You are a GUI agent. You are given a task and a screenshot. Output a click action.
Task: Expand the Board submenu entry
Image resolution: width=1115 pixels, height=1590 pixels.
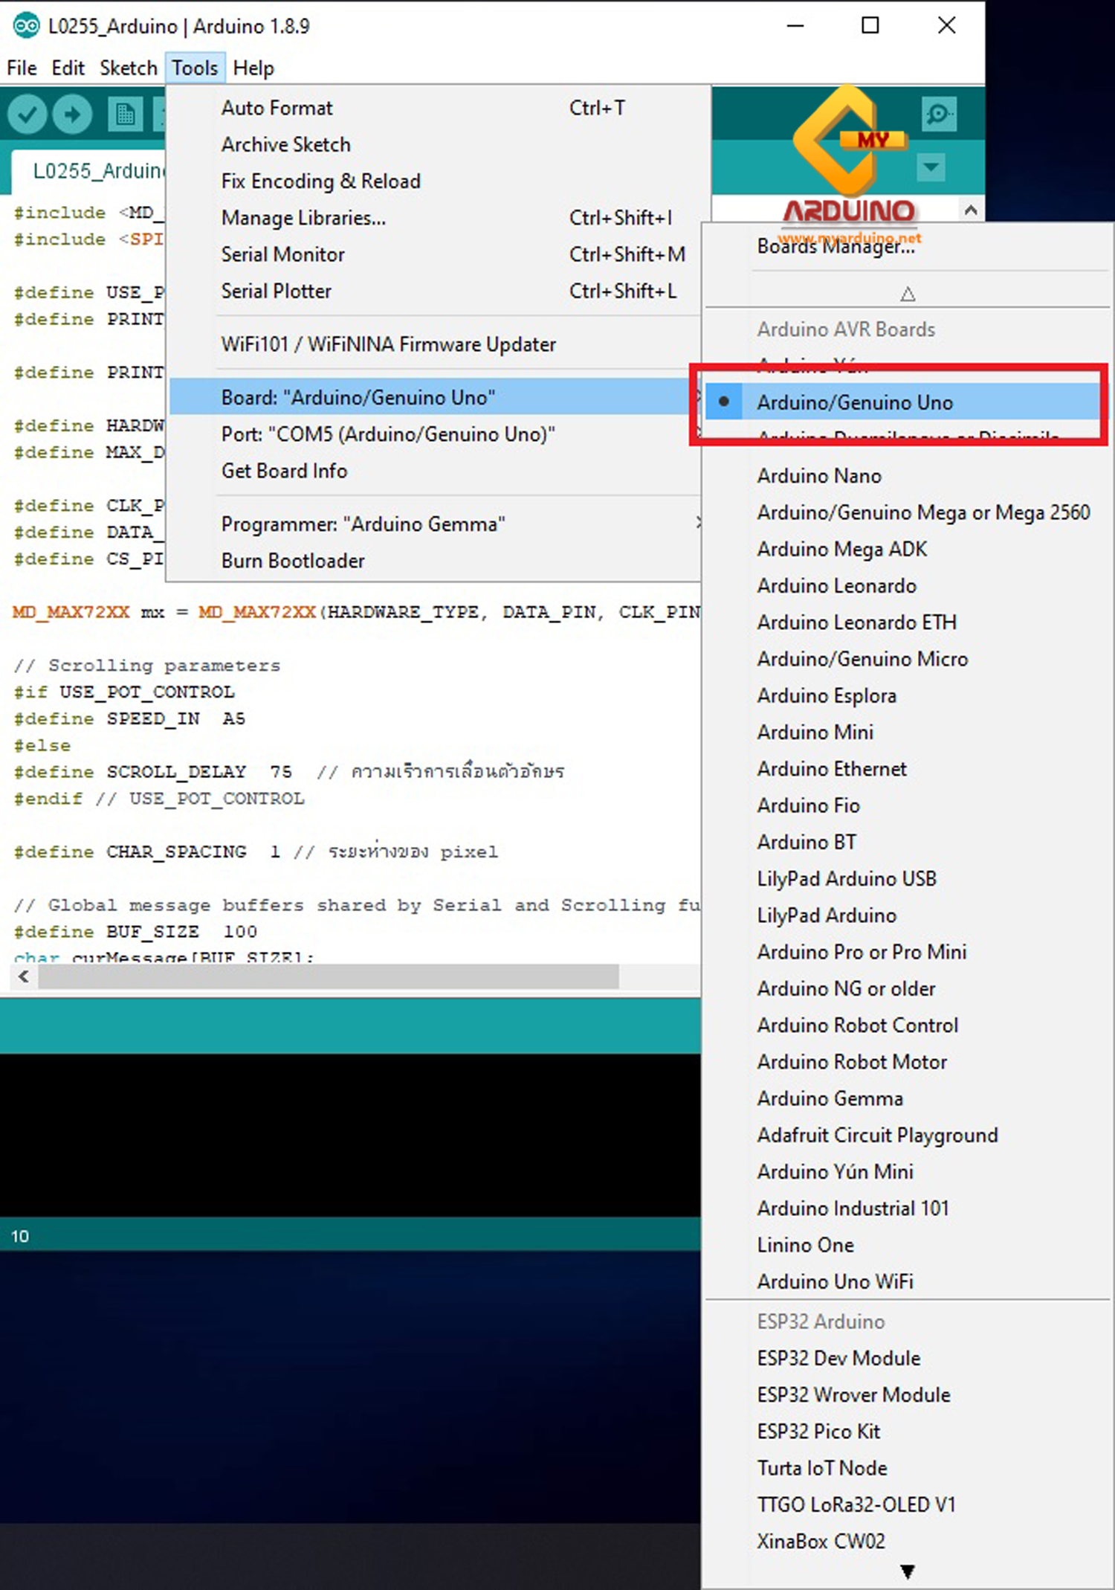point(358,397)
